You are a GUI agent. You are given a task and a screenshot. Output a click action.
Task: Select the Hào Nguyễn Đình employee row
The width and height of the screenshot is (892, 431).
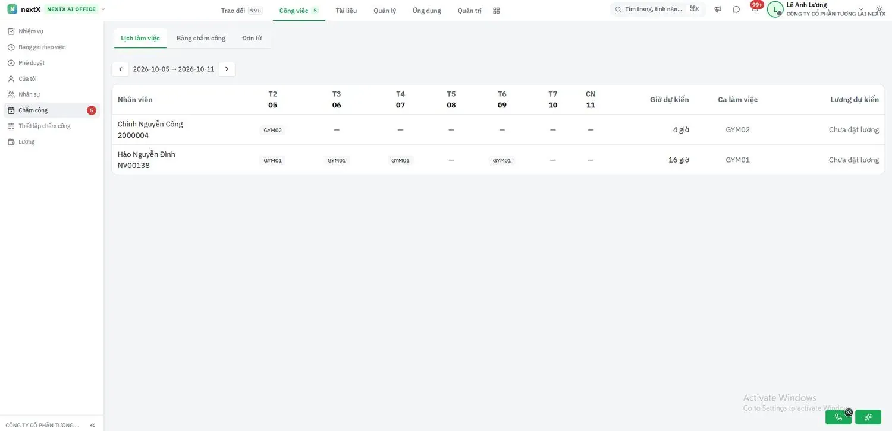(x=498, y=160)
